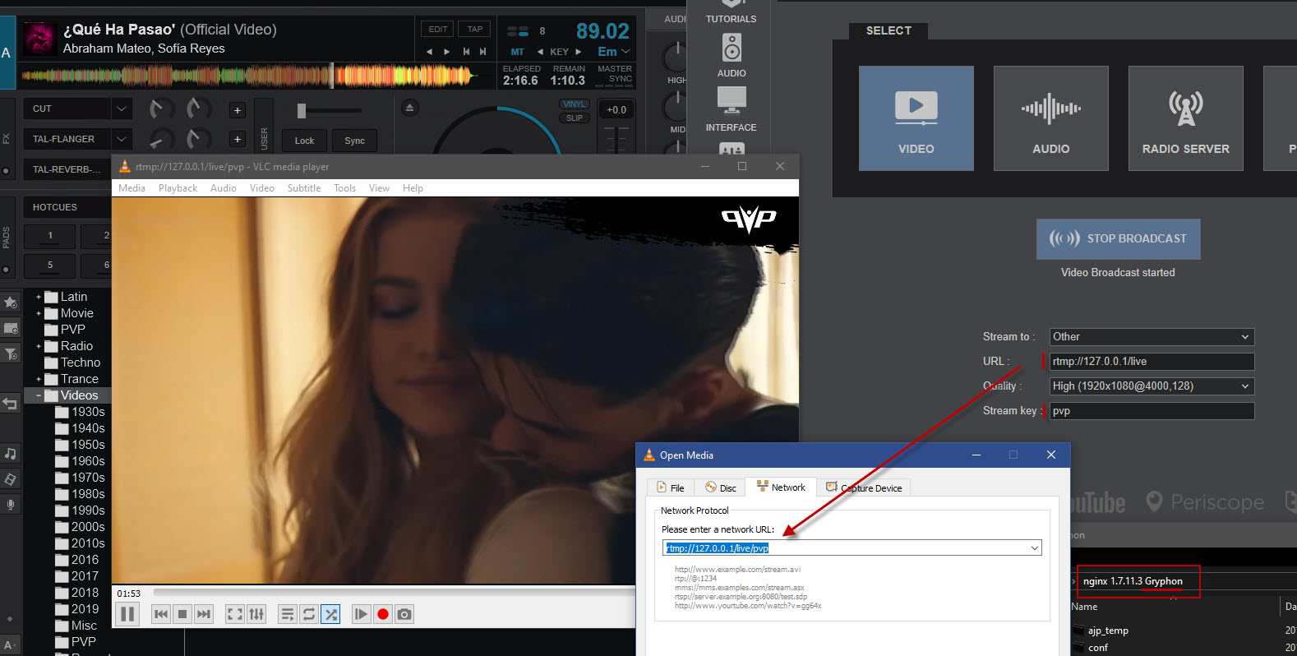Click the EDIT button for BPM
Screen dimensions: 1297x656
[x=438, y=29]
